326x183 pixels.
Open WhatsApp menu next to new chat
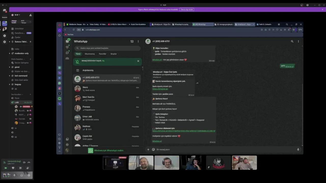[138, 41]
